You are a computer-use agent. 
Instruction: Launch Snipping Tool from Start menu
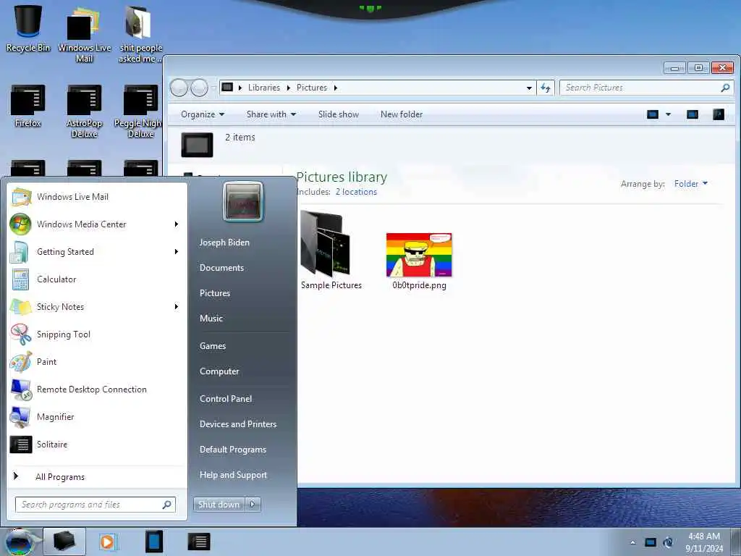[x=98, y=334]
